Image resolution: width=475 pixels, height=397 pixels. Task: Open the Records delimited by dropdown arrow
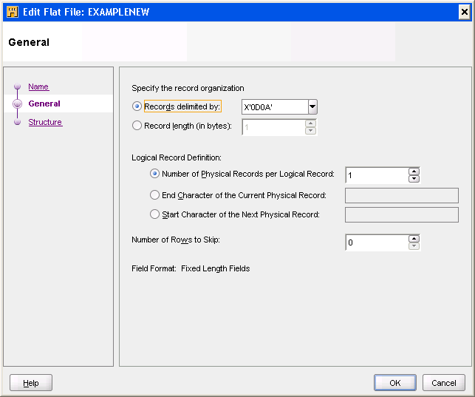click(312, 107)
